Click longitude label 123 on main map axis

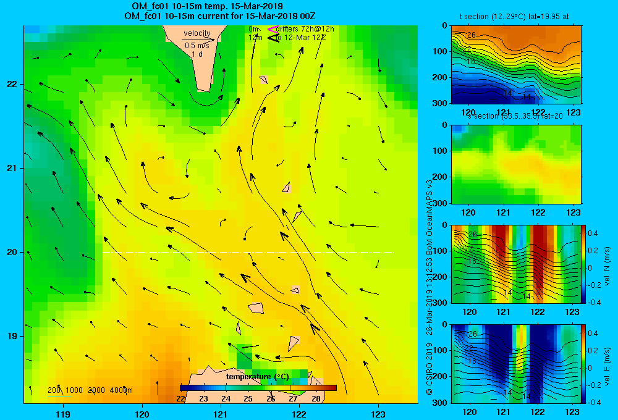pyautogui.click(x=378, y=414)
